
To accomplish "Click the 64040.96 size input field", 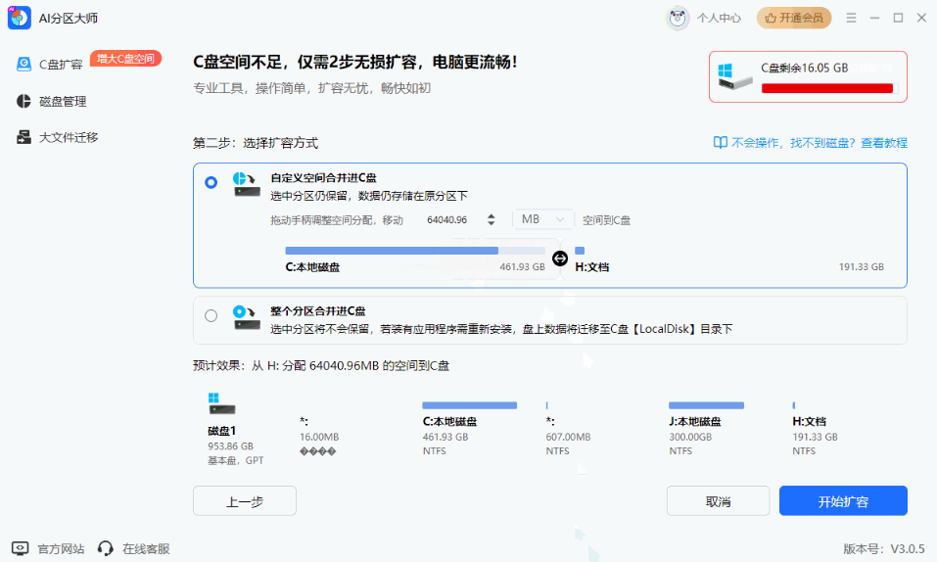I will 448,219.
